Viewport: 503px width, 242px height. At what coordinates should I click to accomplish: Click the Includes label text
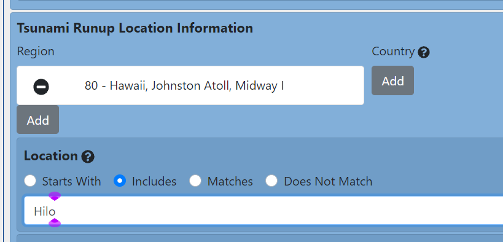click(x=154, y=181)
